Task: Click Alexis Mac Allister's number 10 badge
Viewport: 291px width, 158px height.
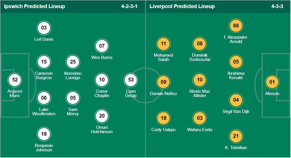Action: tap(200, 80)
